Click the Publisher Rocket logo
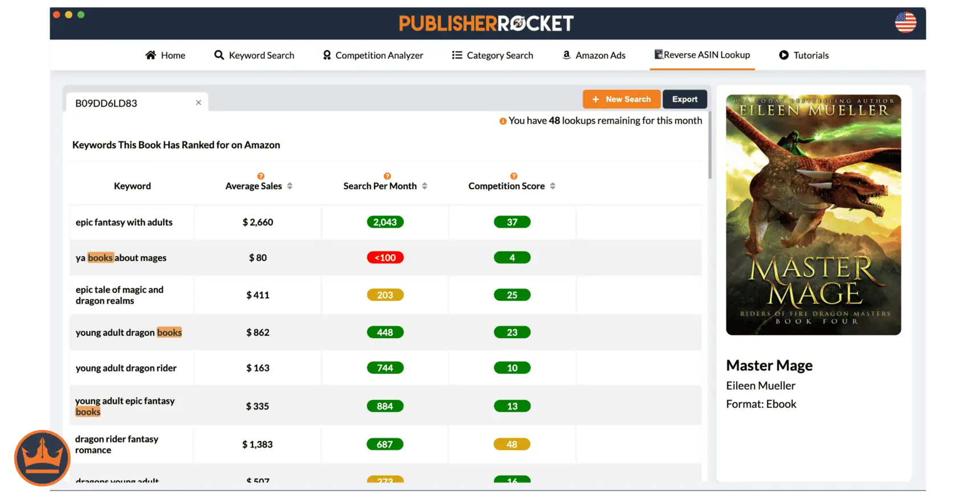Image resolution: width=976 pixels, height=498 pixels. tap(486, 23)
